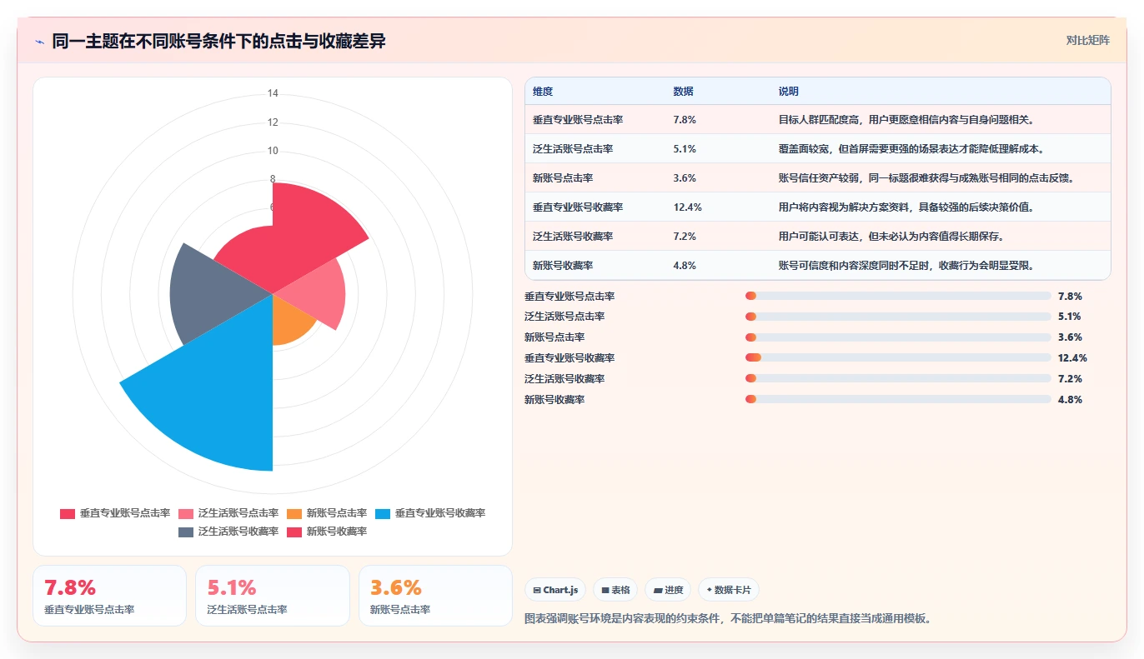
Task: Toggle the 垂直专业账号点击率 legend item
Action: [115, 513]
